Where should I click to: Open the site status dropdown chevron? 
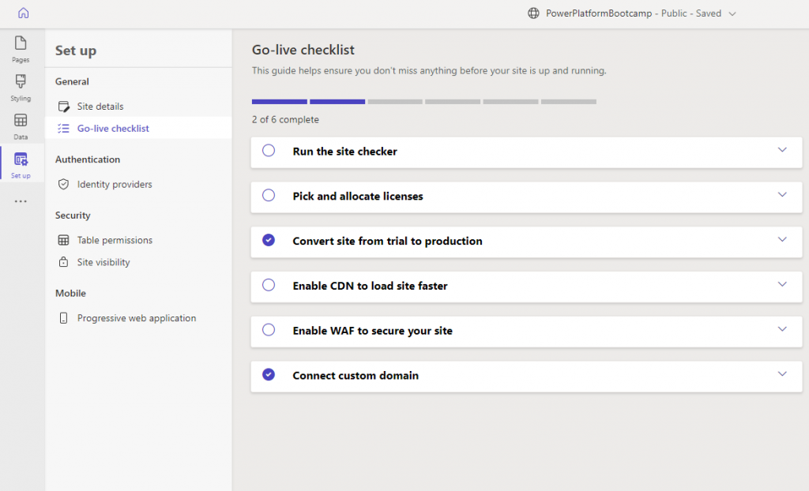[x=732, y=14]
